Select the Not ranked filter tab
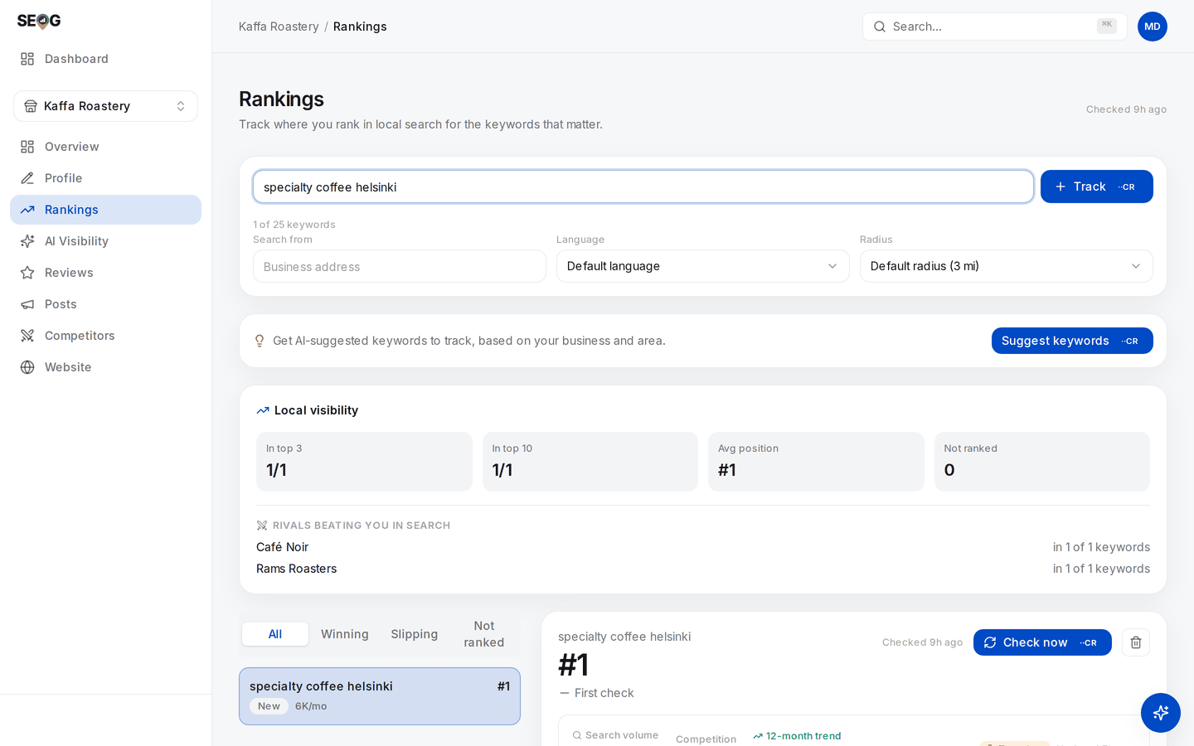The height and width of the screenshot is (746, 1194). point(484,634)
